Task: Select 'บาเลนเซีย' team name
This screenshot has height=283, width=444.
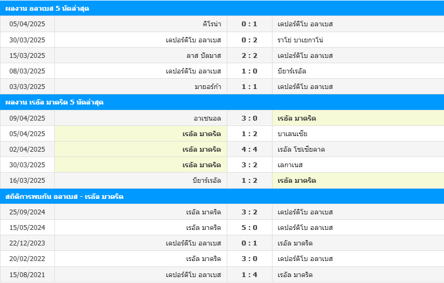Action: tap(292, 134)
